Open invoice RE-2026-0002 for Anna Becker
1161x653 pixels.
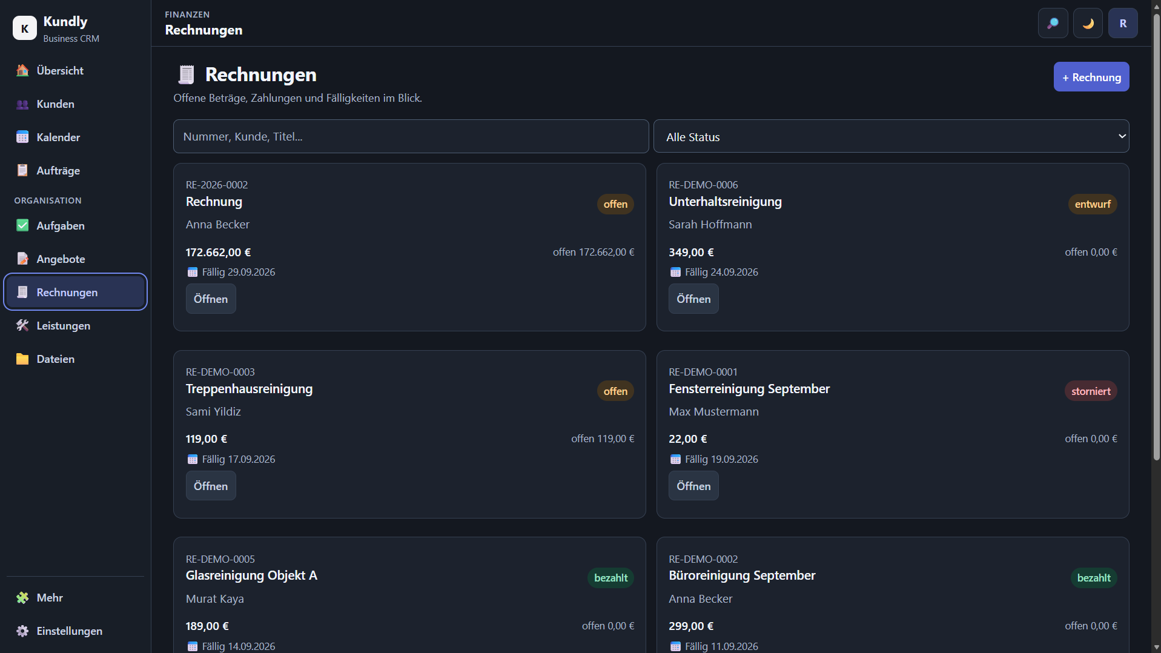point(211,299)
